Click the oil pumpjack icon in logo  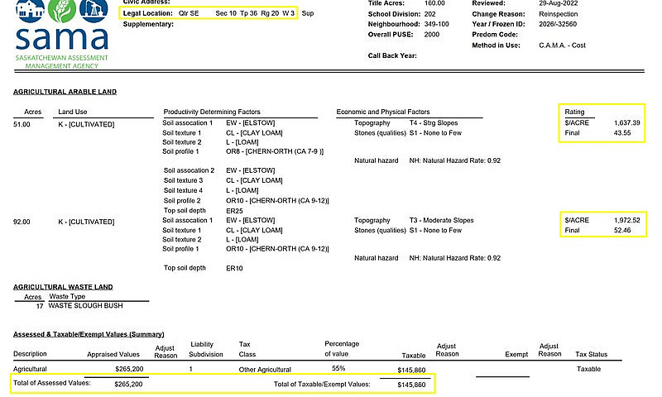click(x=94, y=11)
